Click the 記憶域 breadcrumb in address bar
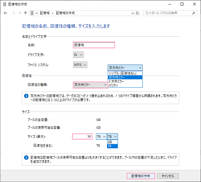The width and height of the screenshot is (201, 182). (x=45, y=13)
